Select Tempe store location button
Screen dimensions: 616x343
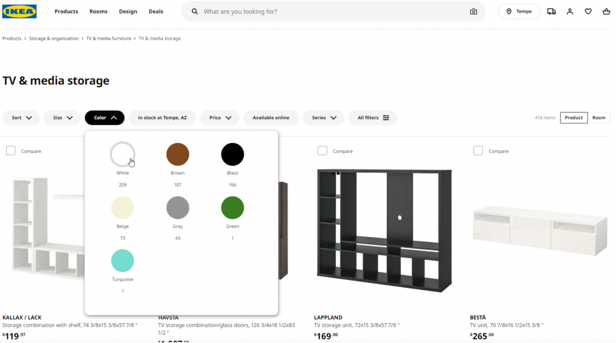[519, 11]
